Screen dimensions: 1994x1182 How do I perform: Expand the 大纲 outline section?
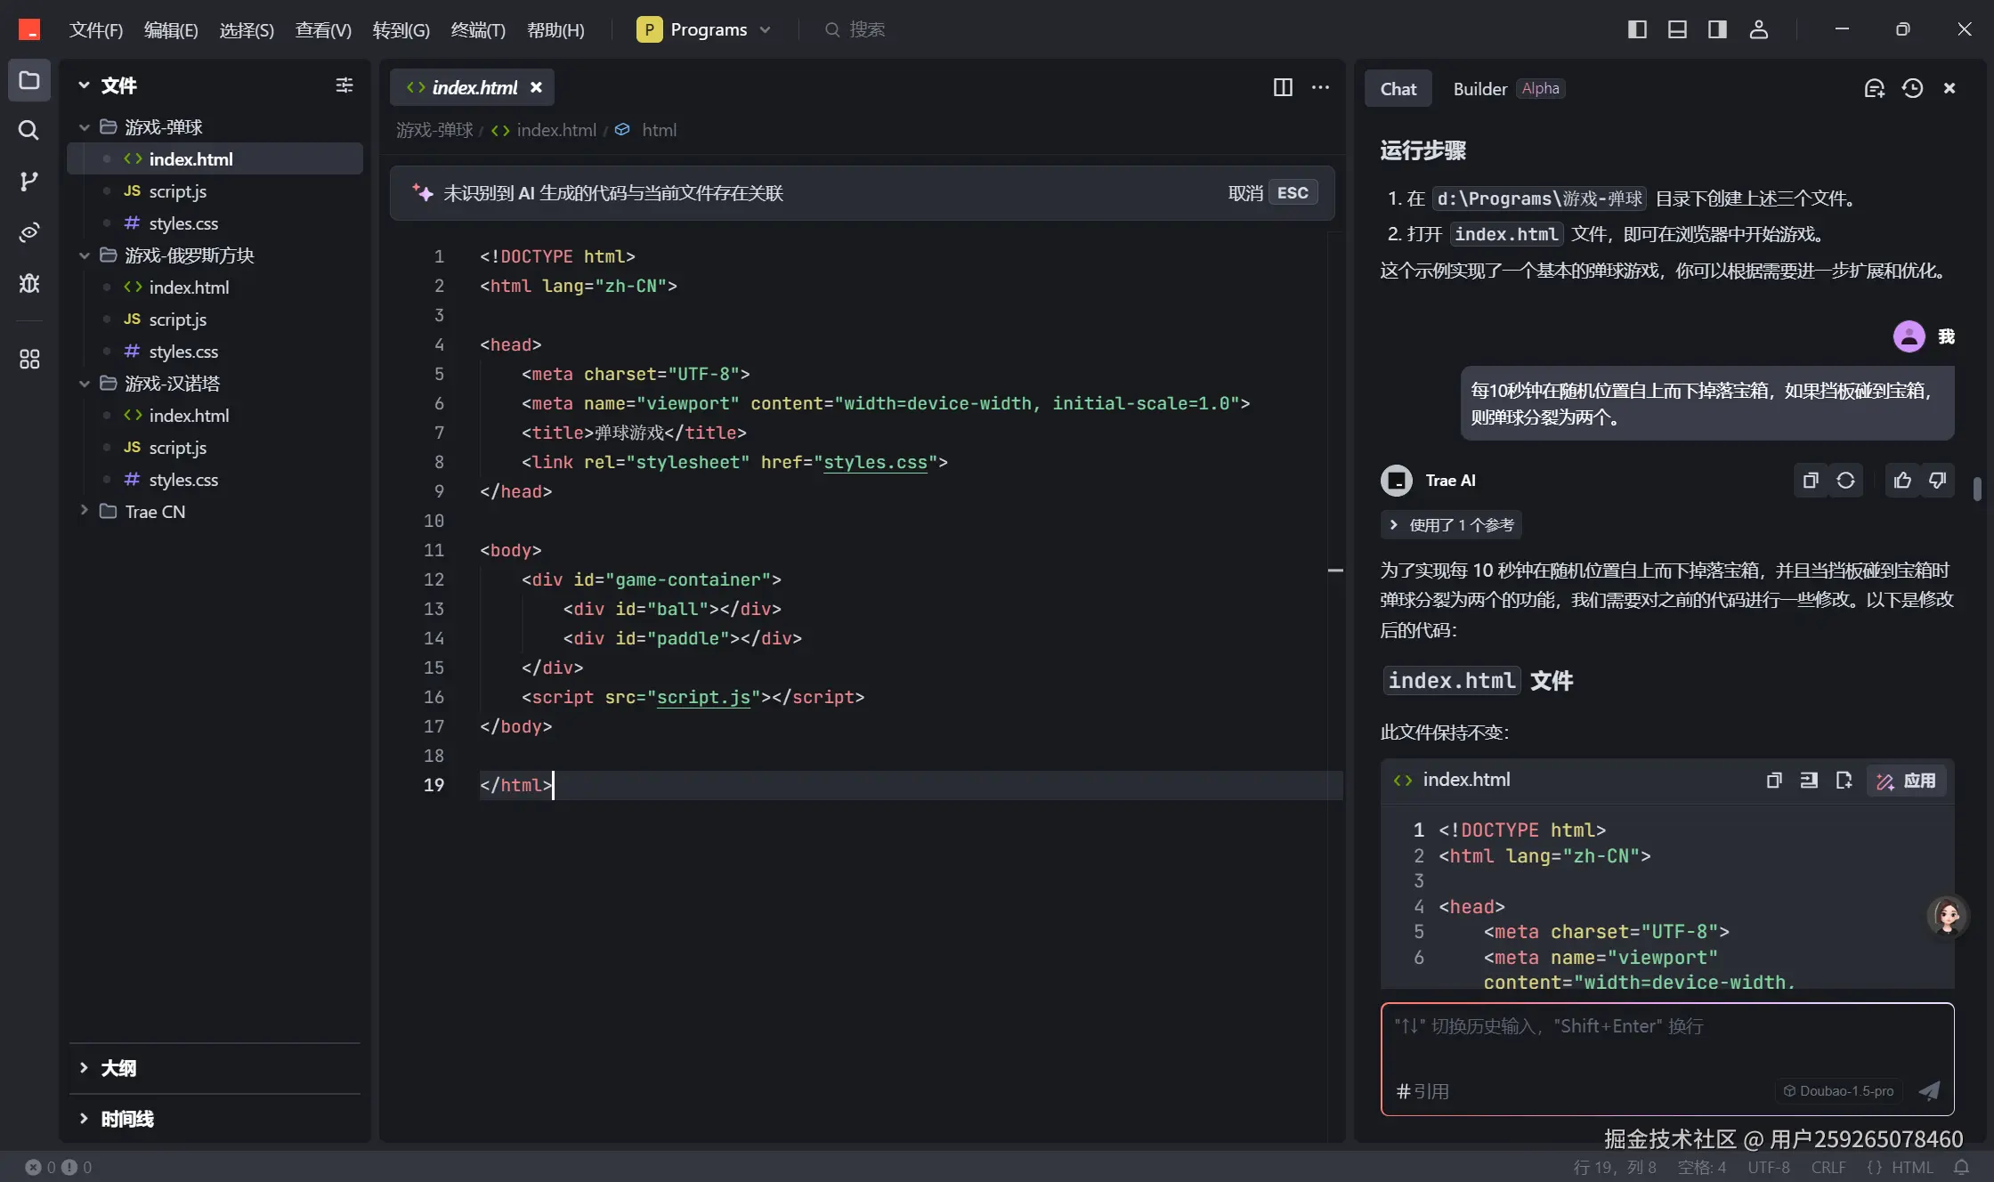point(118,1068)
